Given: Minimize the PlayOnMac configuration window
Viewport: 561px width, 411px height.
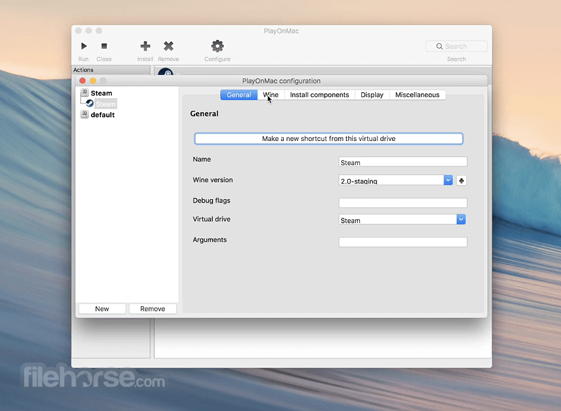Looking at the screenshot, I should point(93,81).
